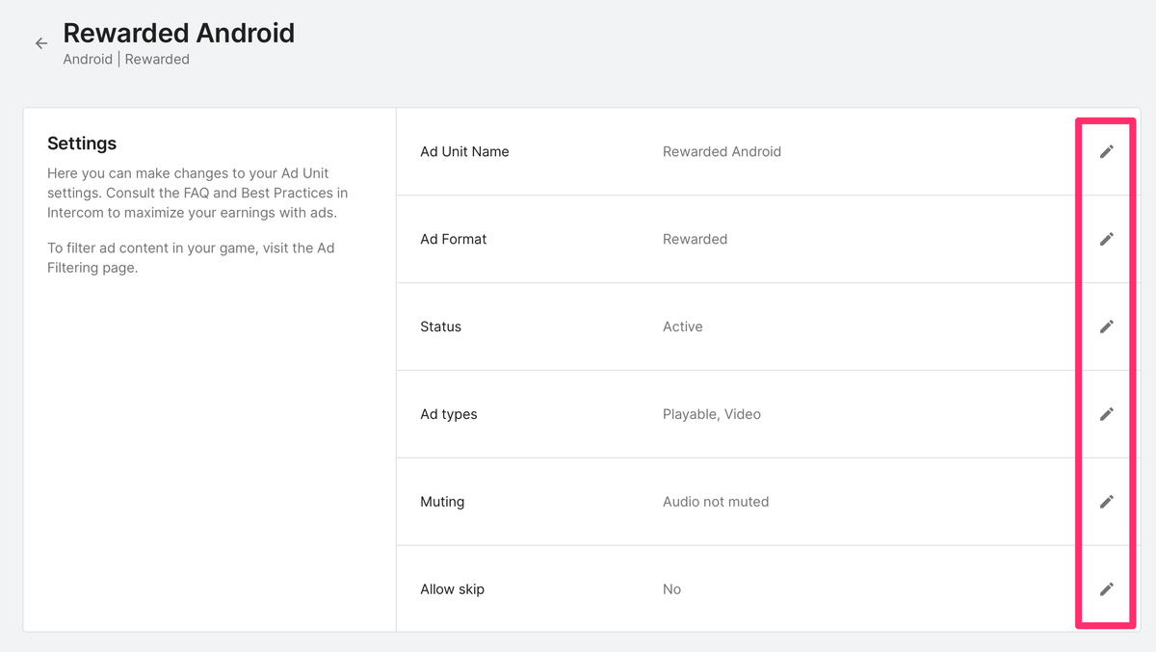Select the 'Rewarded Android' name value
The width and height of the screenshot is (1156, 652).
click(x=722, y=151)
